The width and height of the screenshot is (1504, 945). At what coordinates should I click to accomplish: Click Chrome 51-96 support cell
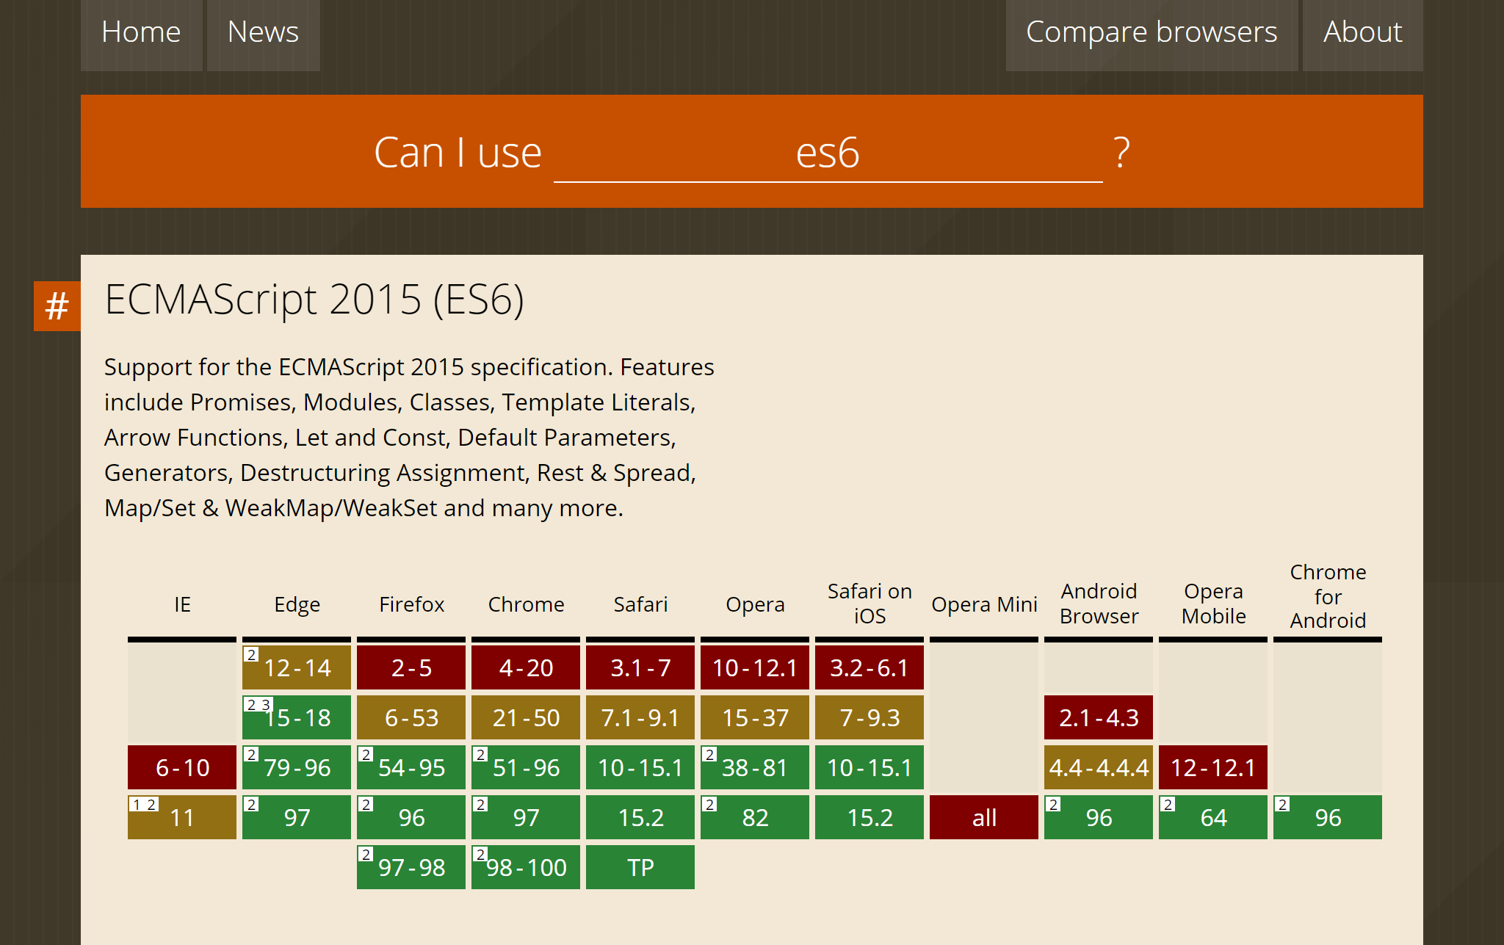[526, 767]
